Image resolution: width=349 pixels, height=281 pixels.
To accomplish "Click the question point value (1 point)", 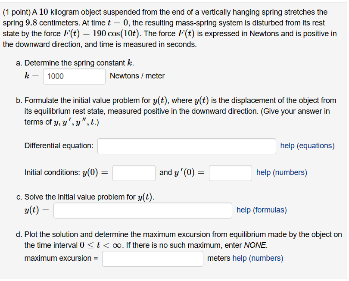I will click(x=17, y=12).
